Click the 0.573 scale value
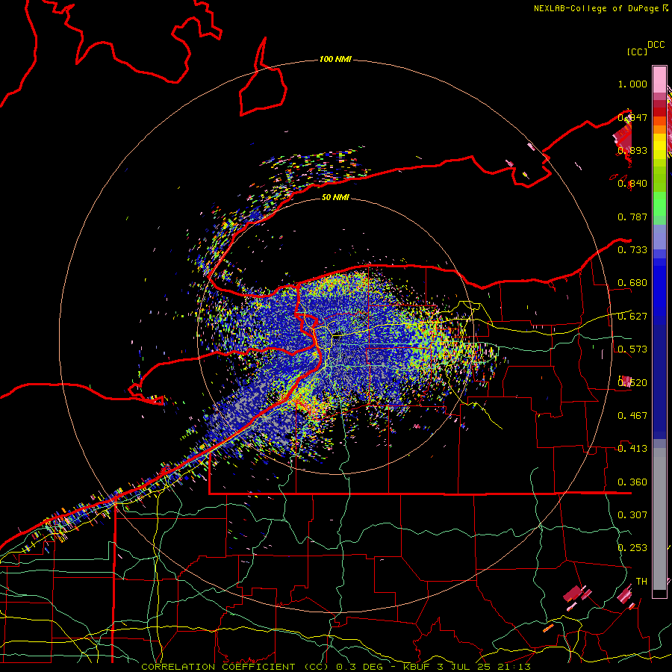Screen dimensions: 672x672 coord(632,349)
